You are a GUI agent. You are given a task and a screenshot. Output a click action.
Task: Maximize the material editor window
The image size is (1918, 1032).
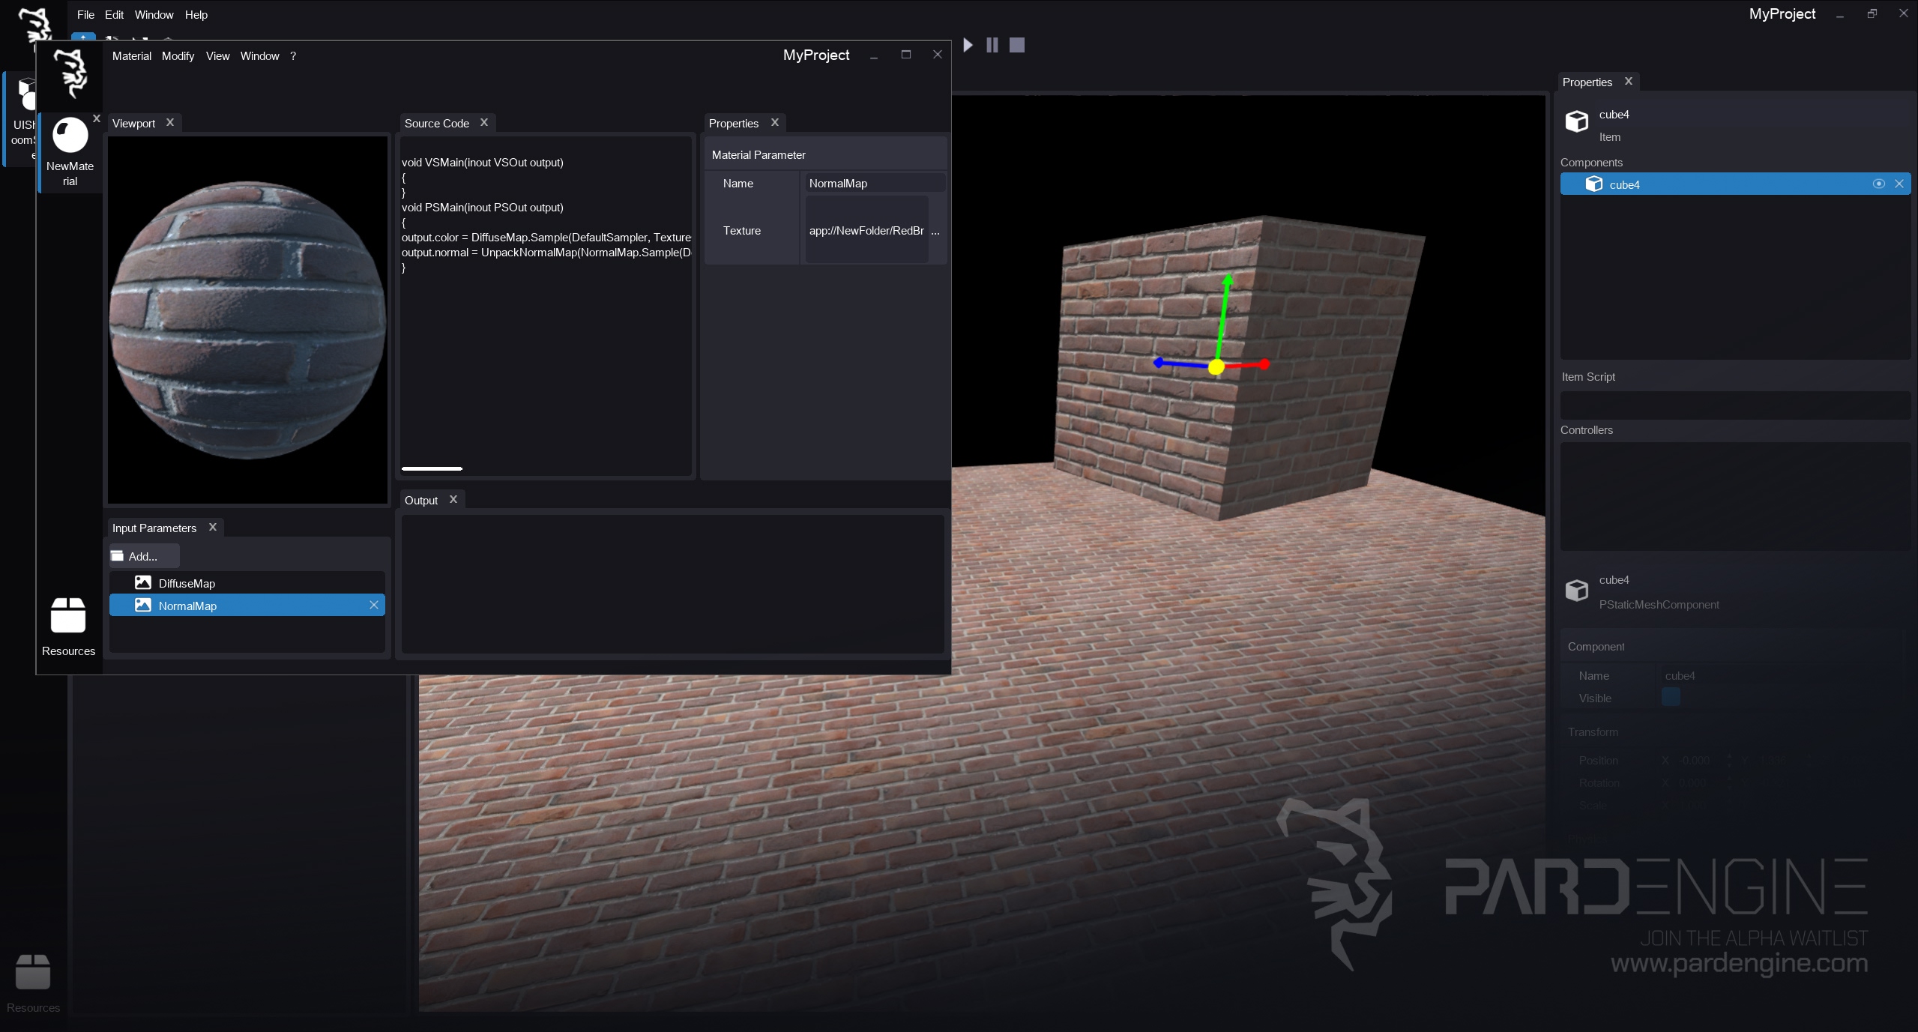906,55
